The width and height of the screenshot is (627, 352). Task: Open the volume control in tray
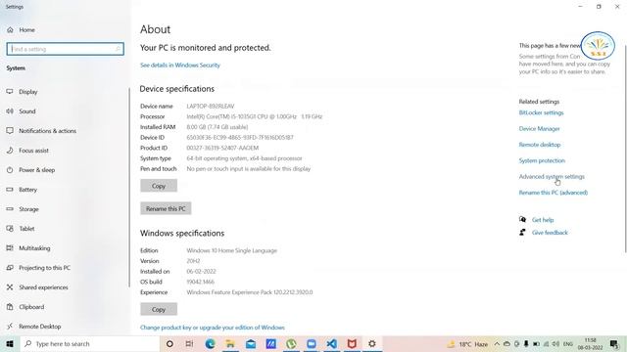click(x=555, y=344)
